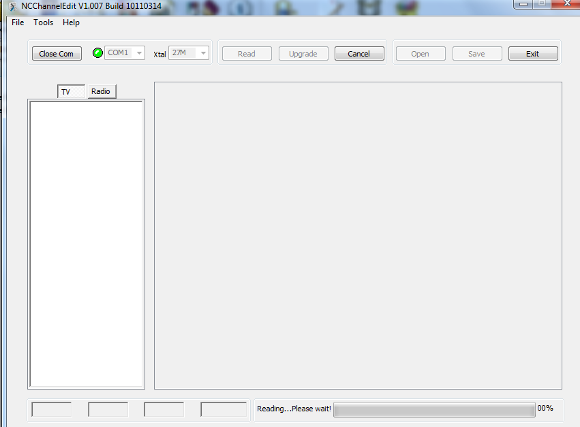Click the NCChannelEdit title bar icon
This screenshot has height=427, width=580.
[x=13, y=7]
